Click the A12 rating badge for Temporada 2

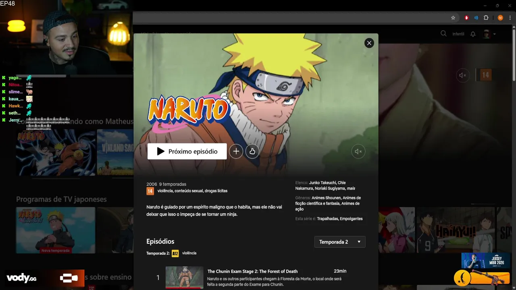175,253
